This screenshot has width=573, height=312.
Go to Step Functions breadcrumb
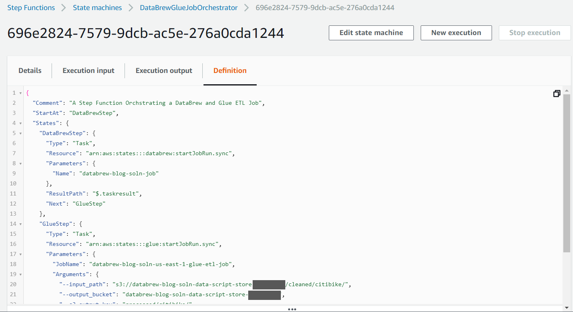[x=31, y=8]
